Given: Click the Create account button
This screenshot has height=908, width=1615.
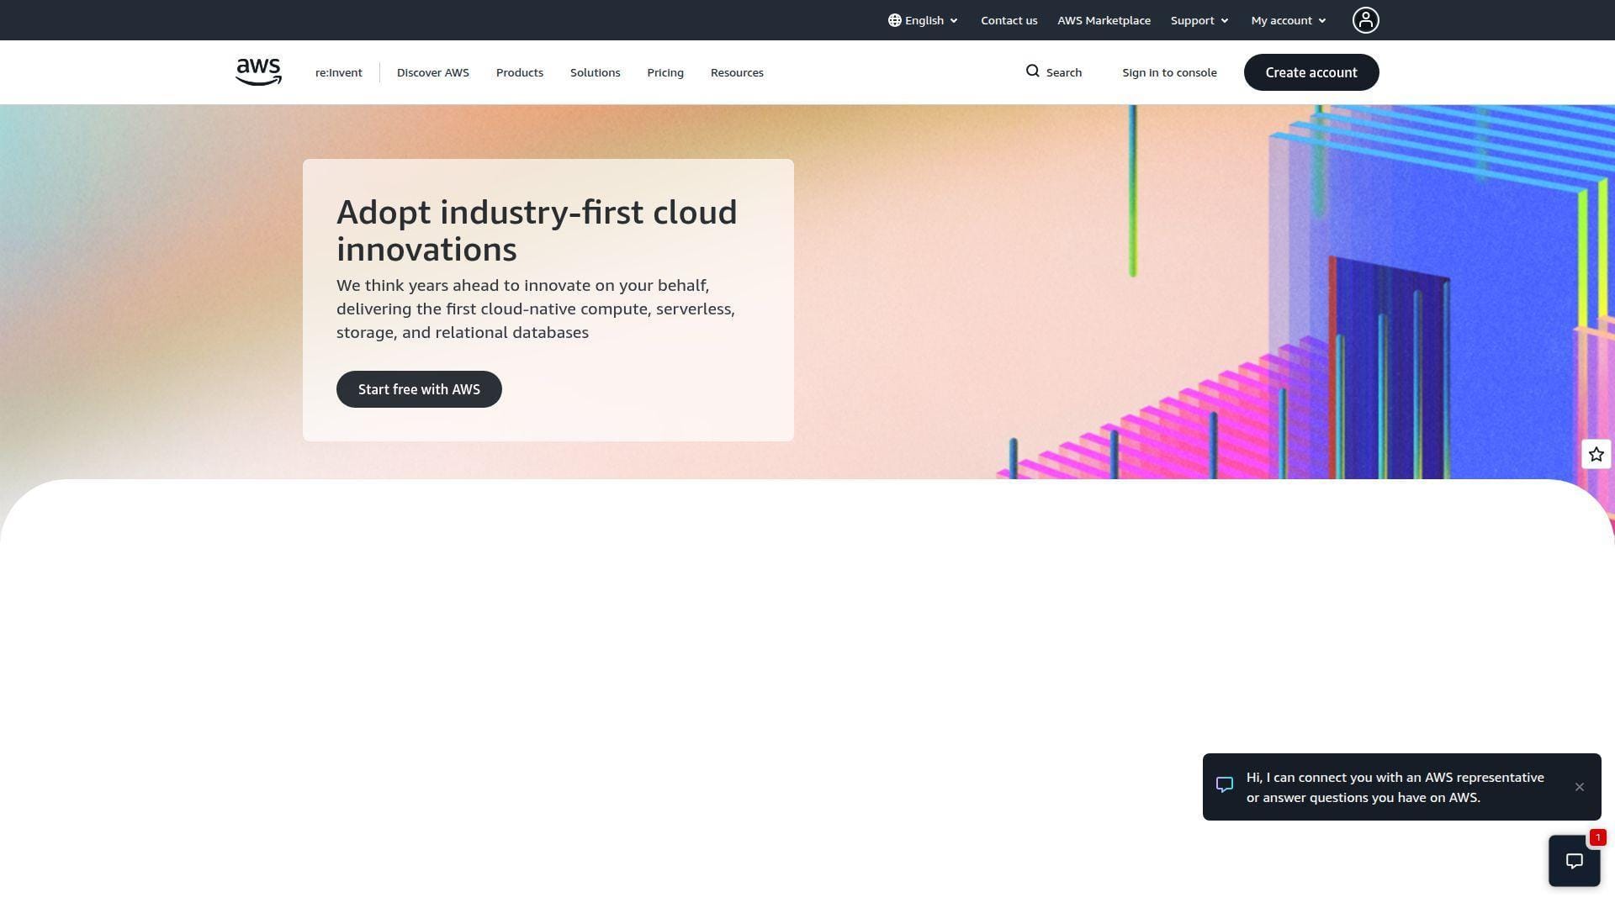Looking at the screenshot, I should tap(1311, 72).
